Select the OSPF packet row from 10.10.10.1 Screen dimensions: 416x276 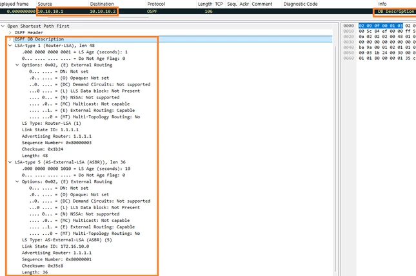click(x=208, y=12)
